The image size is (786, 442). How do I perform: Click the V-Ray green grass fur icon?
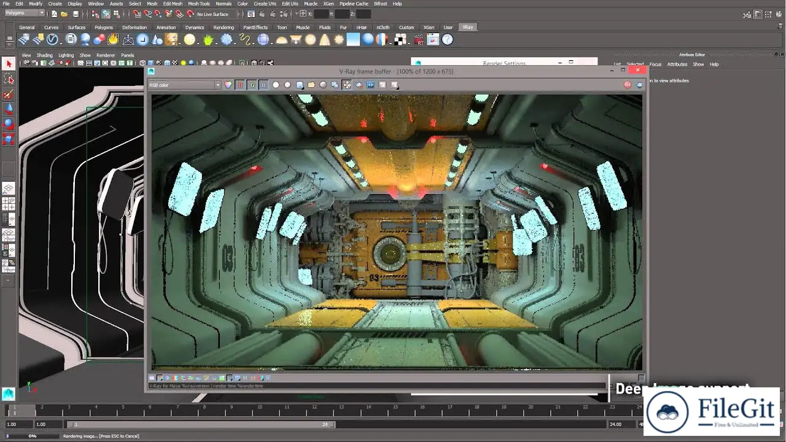coord(208,39)
